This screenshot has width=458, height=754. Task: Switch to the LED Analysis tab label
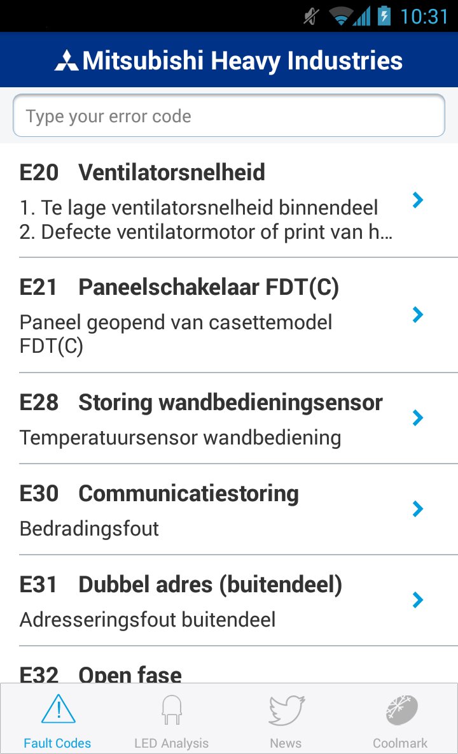171,743
